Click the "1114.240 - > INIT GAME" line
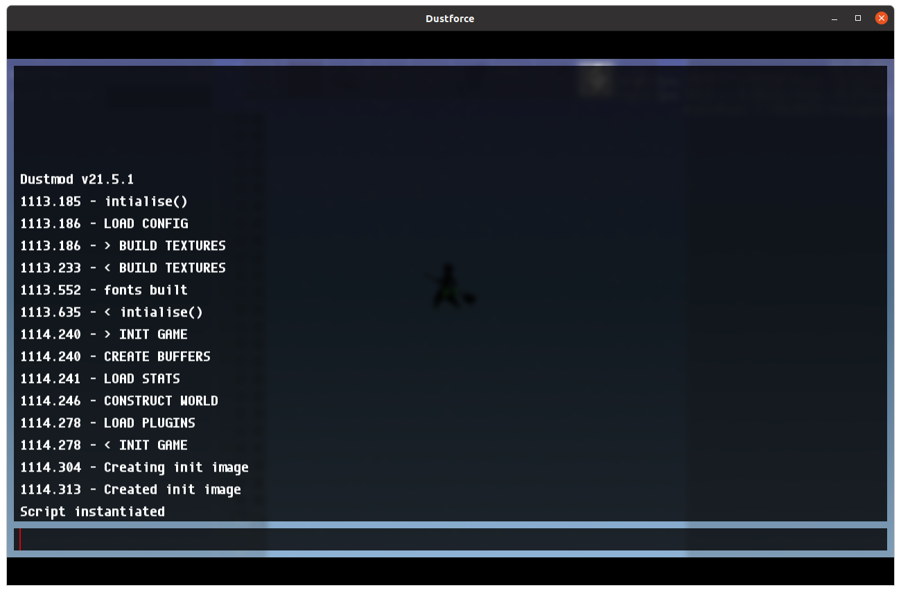The height and width of the screenshot is (592, 901). coord(104,334)
